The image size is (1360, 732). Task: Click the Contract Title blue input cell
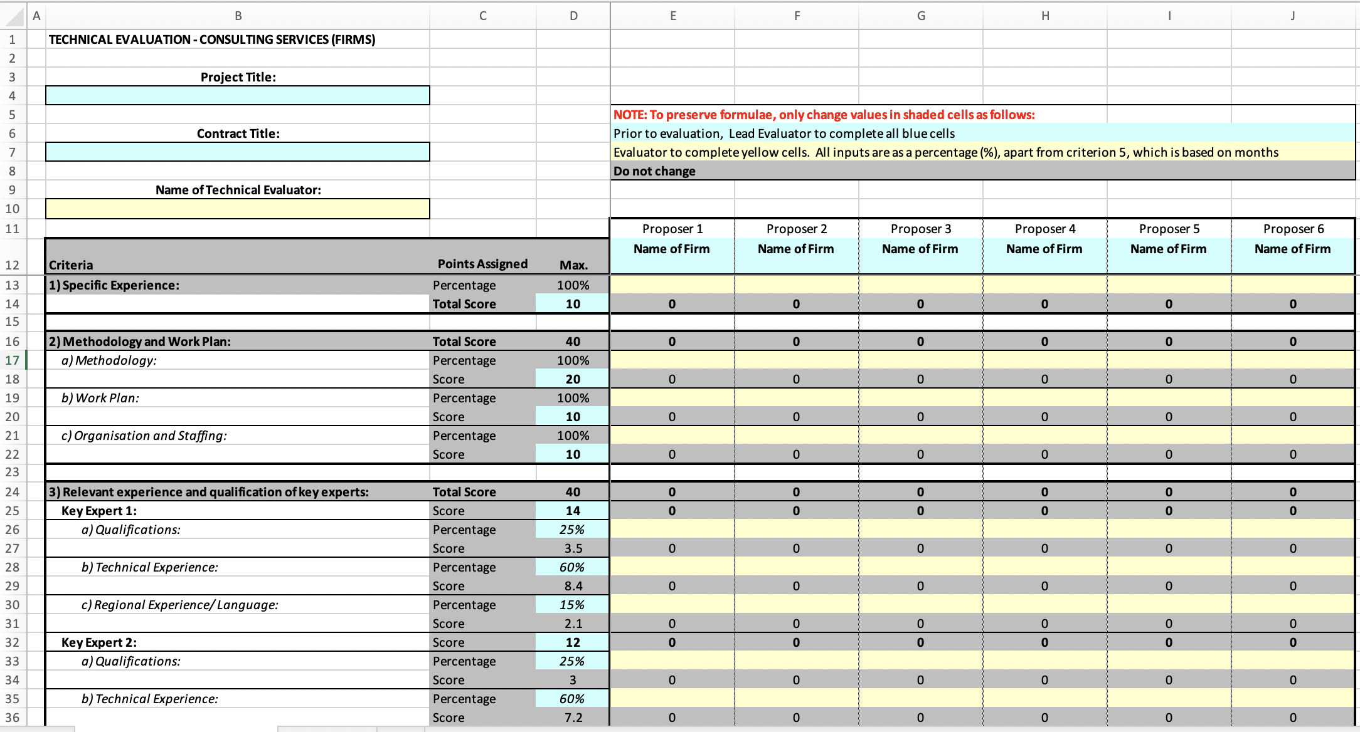(237, 152)
